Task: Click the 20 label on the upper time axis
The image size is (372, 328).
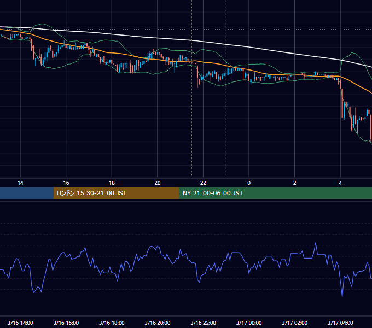Action: 158,183
